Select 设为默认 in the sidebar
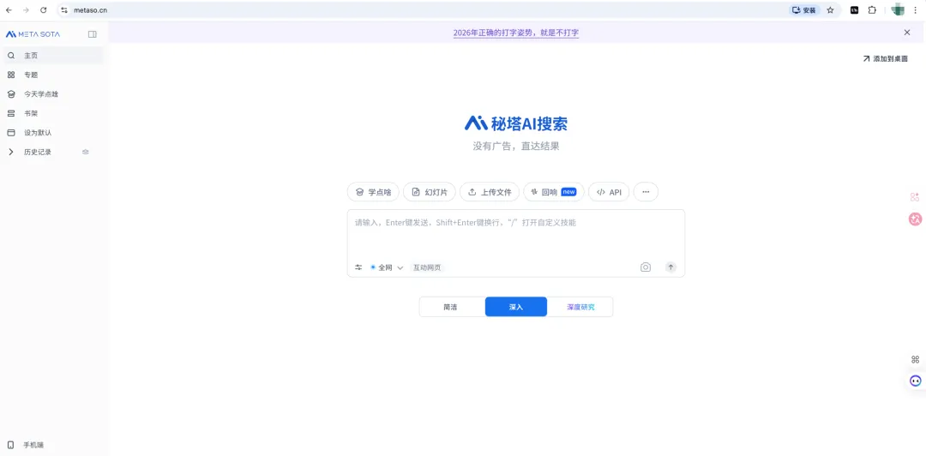926x456 pixels. (52, 133)
